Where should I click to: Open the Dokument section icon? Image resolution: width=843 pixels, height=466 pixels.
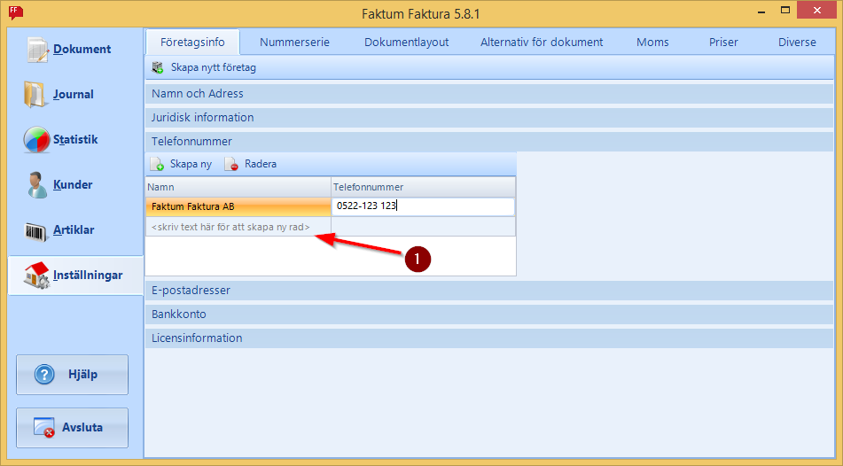(37, 50)
